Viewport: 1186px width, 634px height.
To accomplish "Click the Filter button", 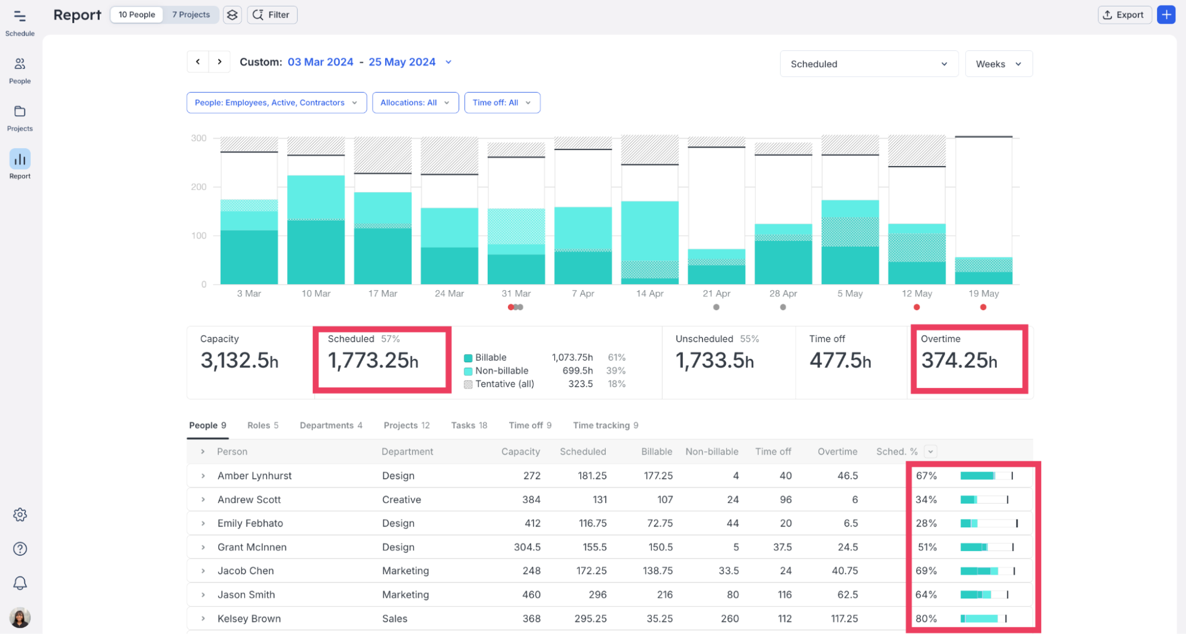I will pos(272,15).
